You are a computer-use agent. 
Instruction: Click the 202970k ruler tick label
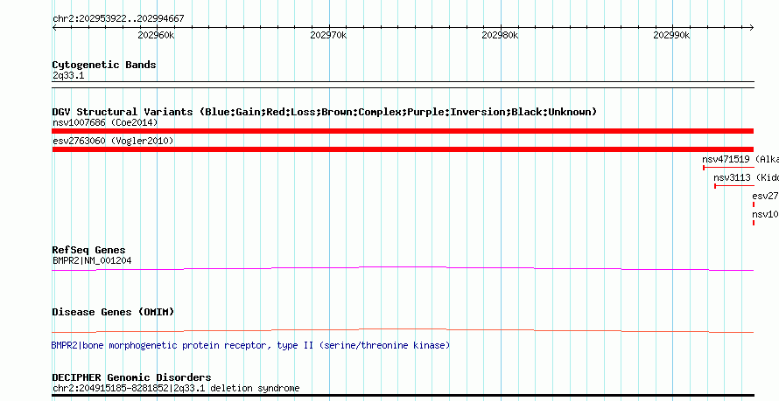pyautogui.click(x=328, y=35)
